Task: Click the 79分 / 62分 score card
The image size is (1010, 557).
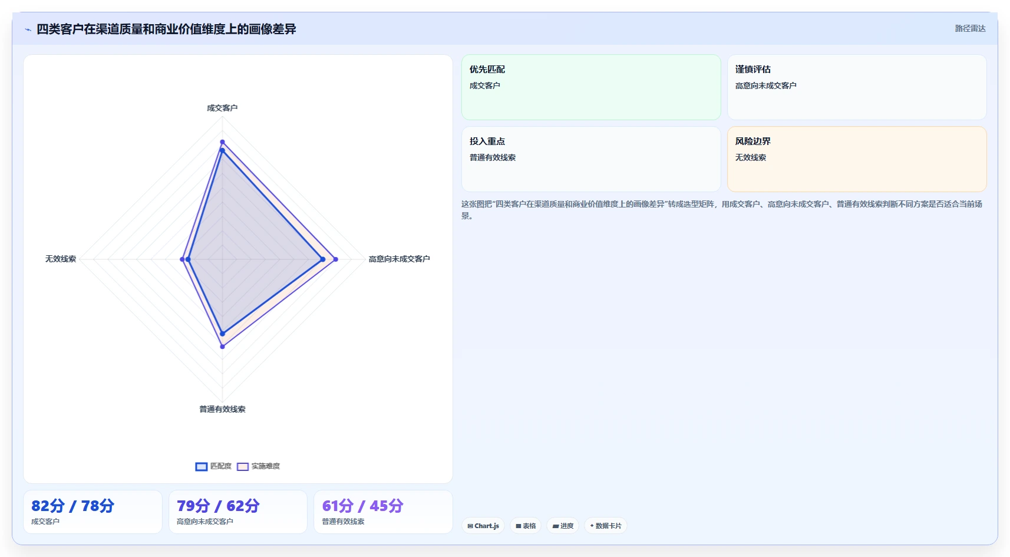Action: [x=238, y=512]
